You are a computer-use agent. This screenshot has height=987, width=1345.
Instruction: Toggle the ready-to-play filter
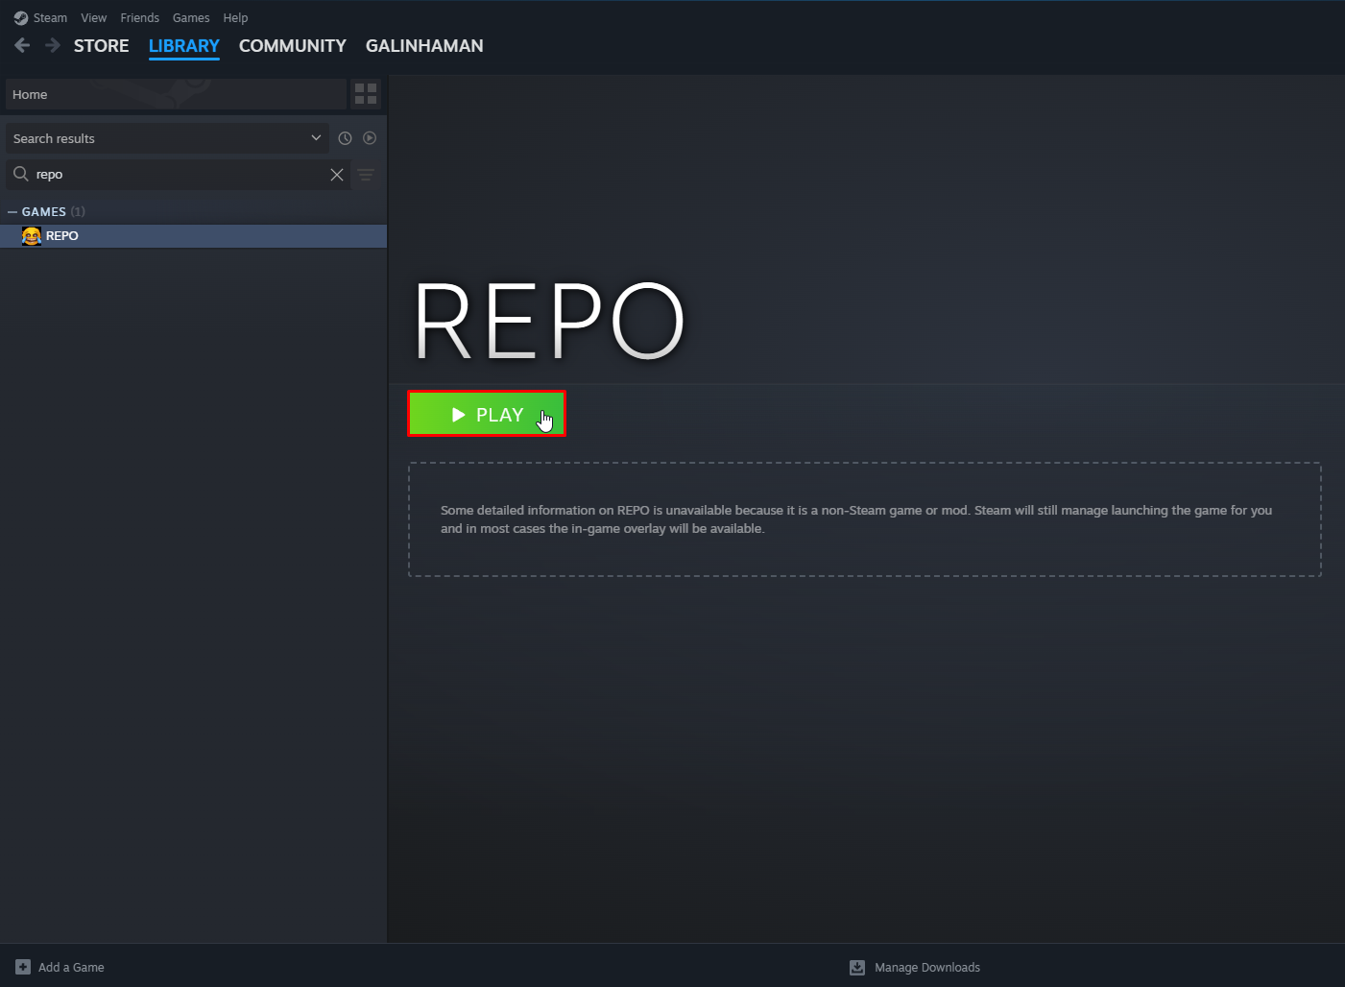pyautogui.click(x=370, y=137)
